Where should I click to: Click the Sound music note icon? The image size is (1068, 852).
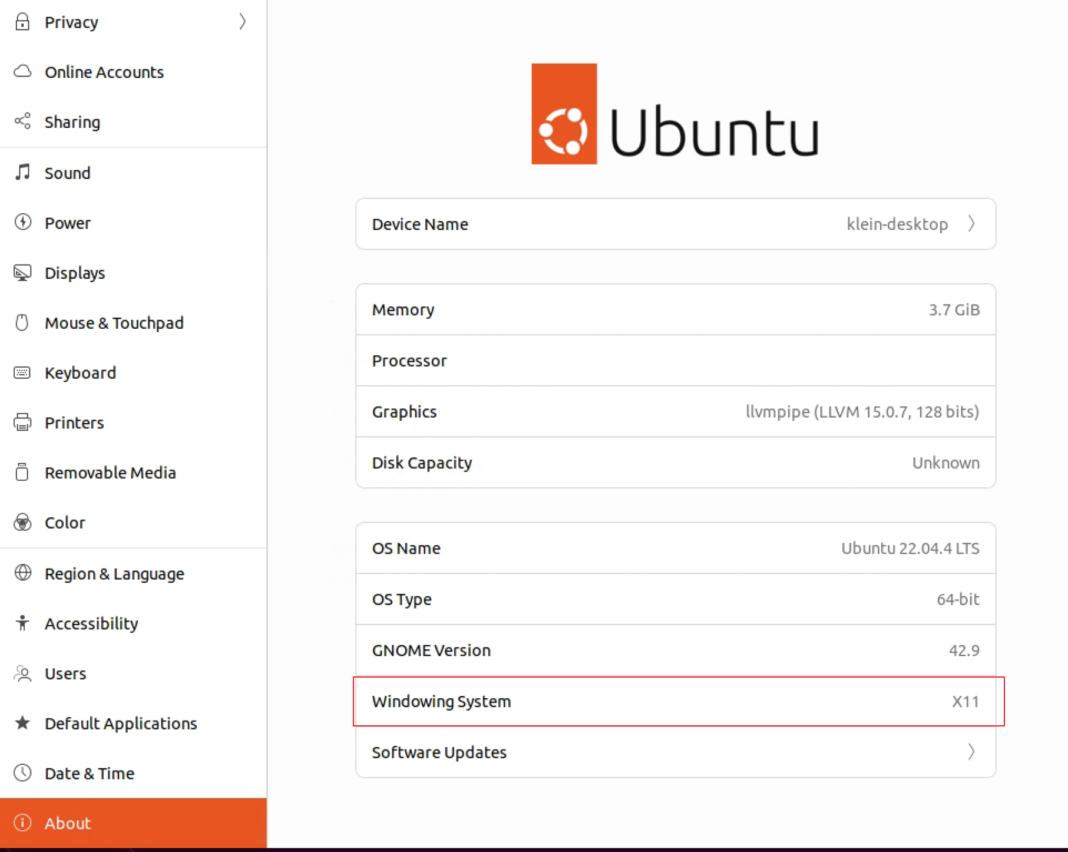click(22, 172)
